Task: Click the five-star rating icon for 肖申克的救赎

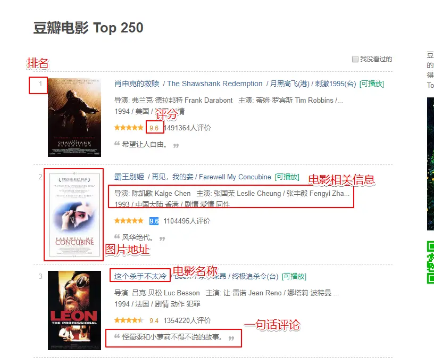Action: [x=129, y=128]
